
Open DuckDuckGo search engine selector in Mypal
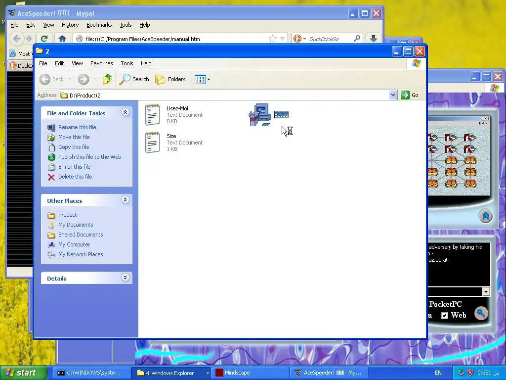[300, 39]
